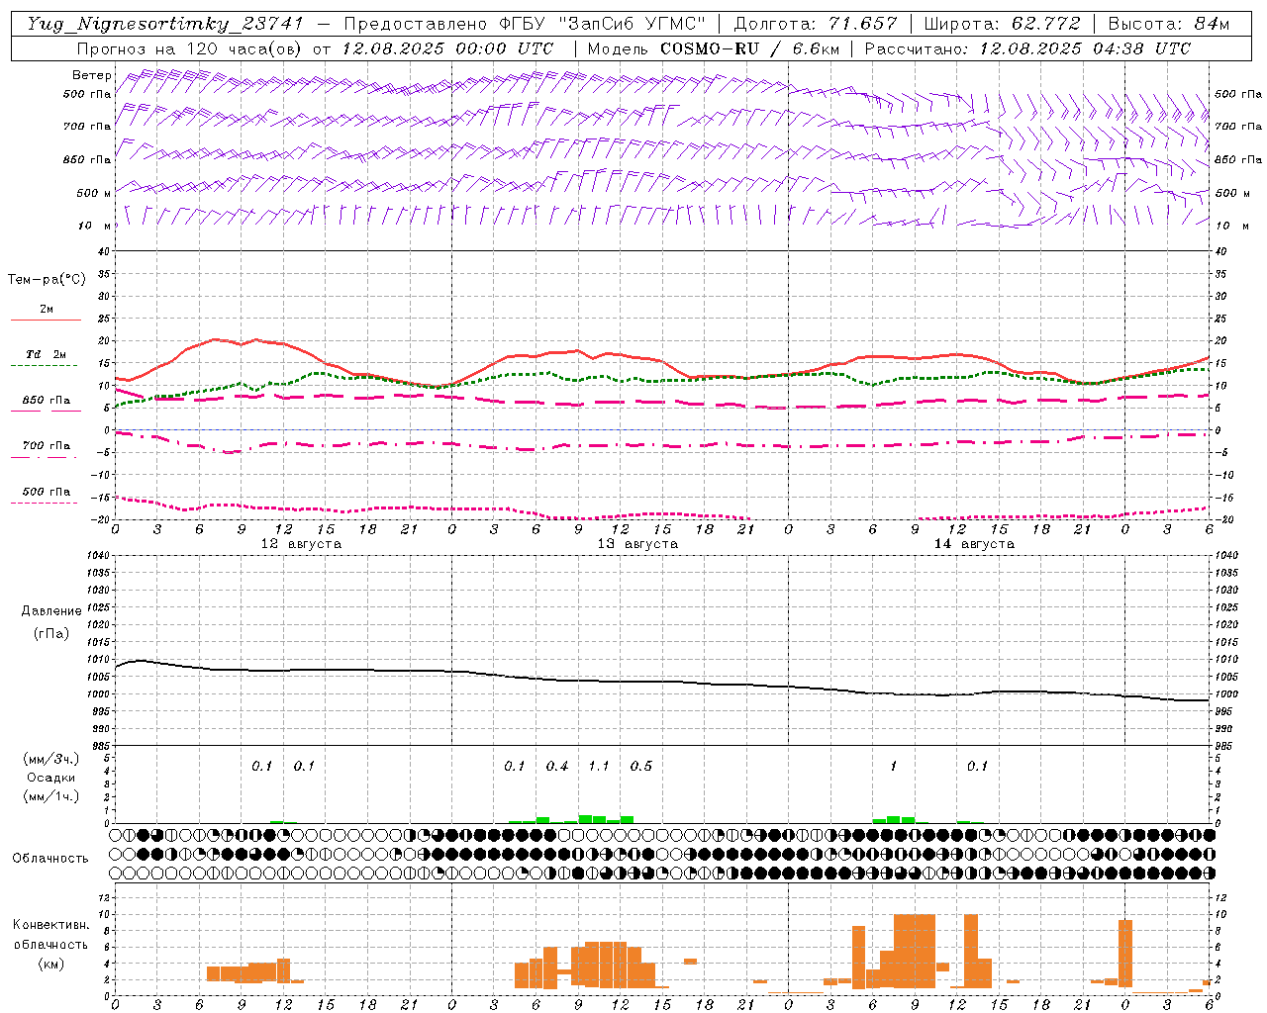Click the (гПа) unit under Давление
The height and width of the screenshot is (1013, 1267).
pyautogui.click(x=51, y=633)
